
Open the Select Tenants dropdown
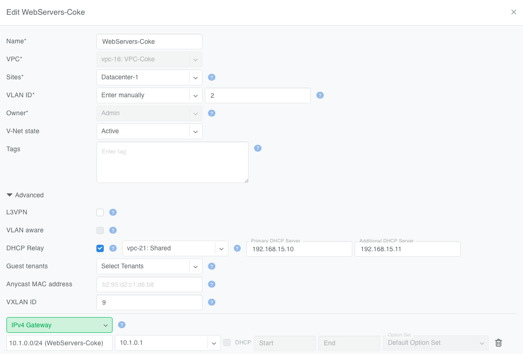[x=149, y=266]
